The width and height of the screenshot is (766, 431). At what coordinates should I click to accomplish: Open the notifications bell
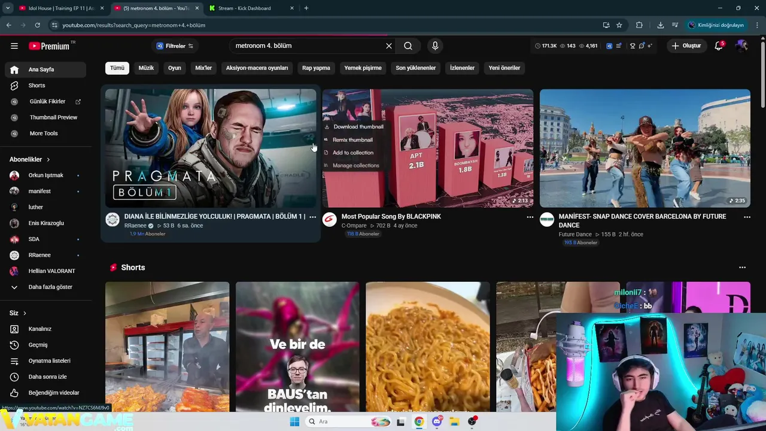click(719, 45)
